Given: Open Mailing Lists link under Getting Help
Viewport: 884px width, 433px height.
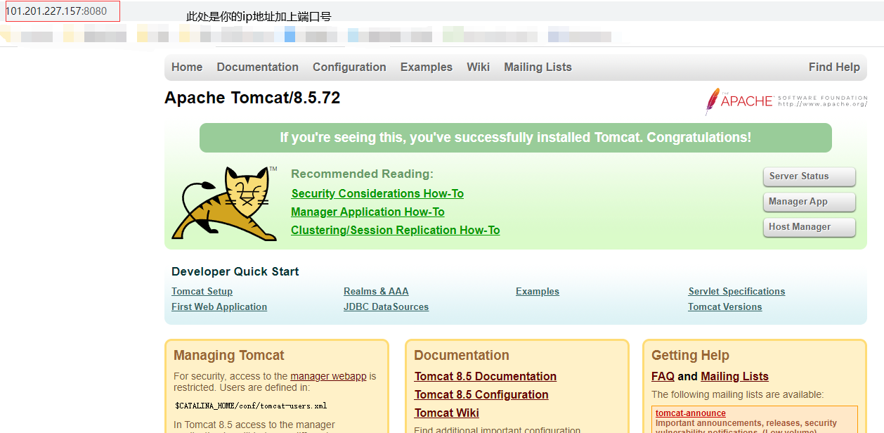Looking at the screenshot, I should point(734,377).
